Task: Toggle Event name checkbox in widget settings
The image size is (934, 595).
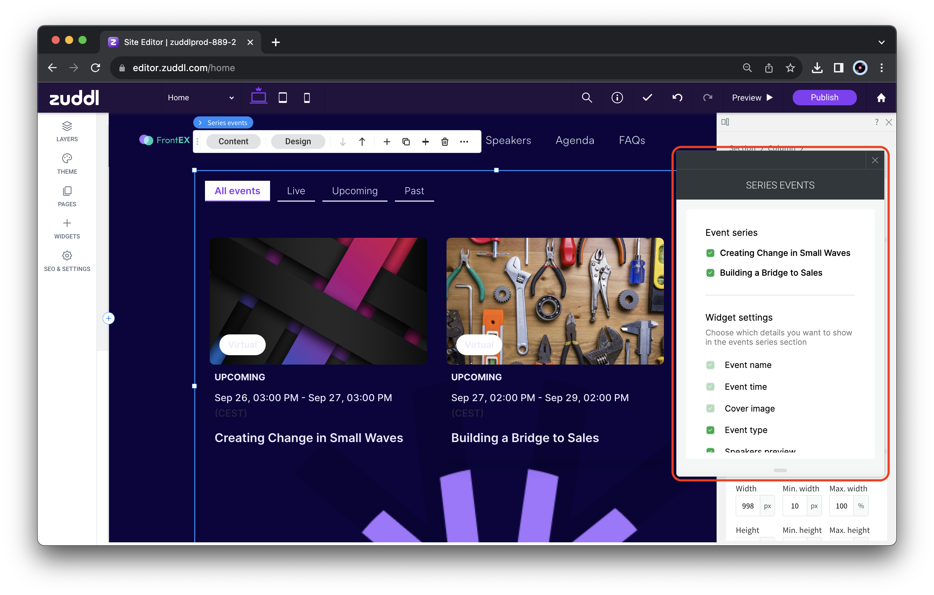Action: coord(710,364)
